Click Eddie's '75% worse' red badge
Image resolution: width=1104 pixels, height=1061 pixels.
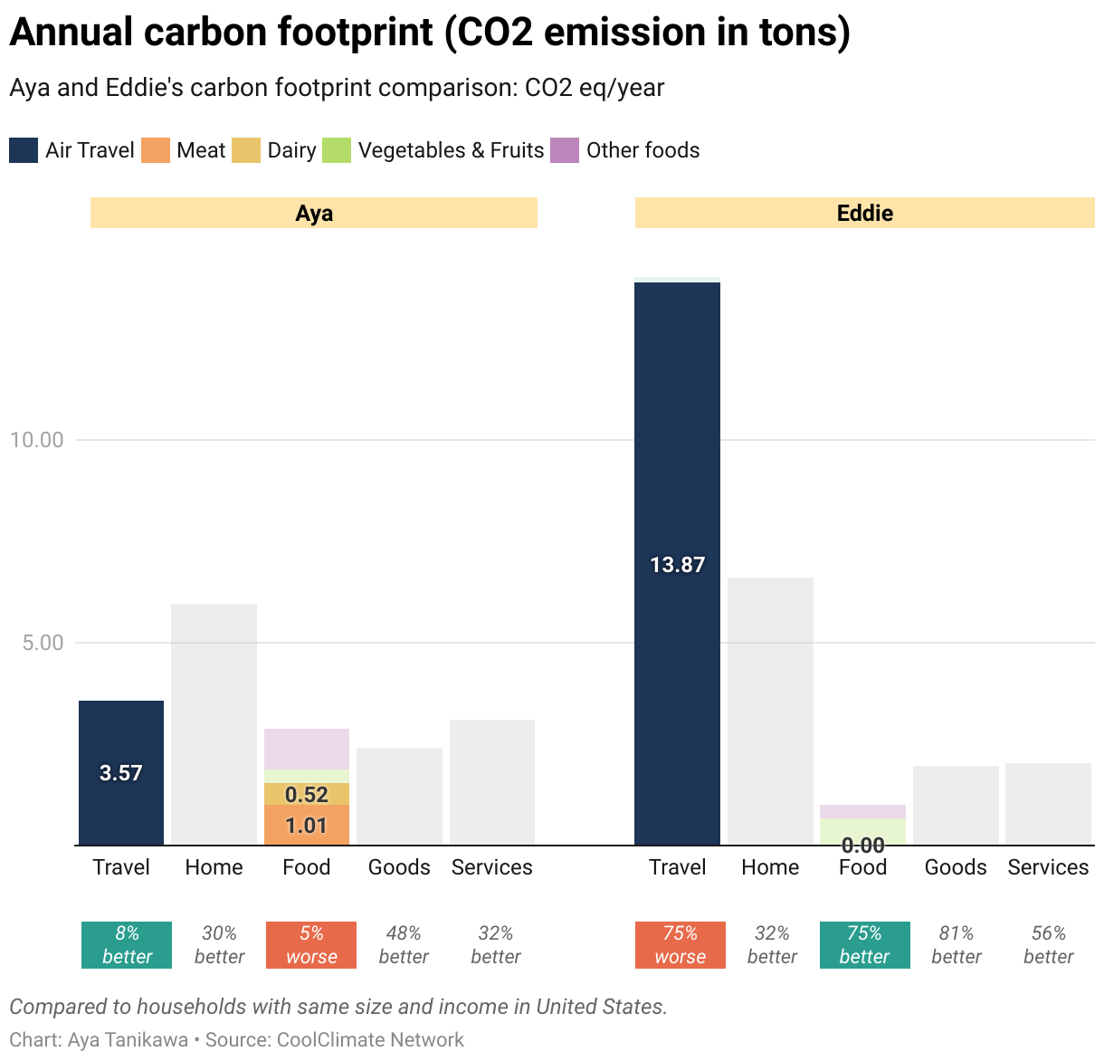click(x=680, y=945)
